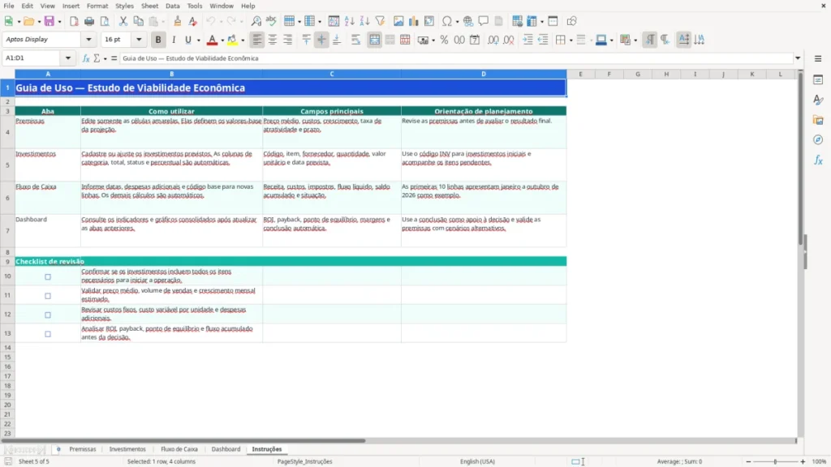Open the sidebar settings hamburger menu
Viewport: 831px width, 467px height.
point(818,58)
